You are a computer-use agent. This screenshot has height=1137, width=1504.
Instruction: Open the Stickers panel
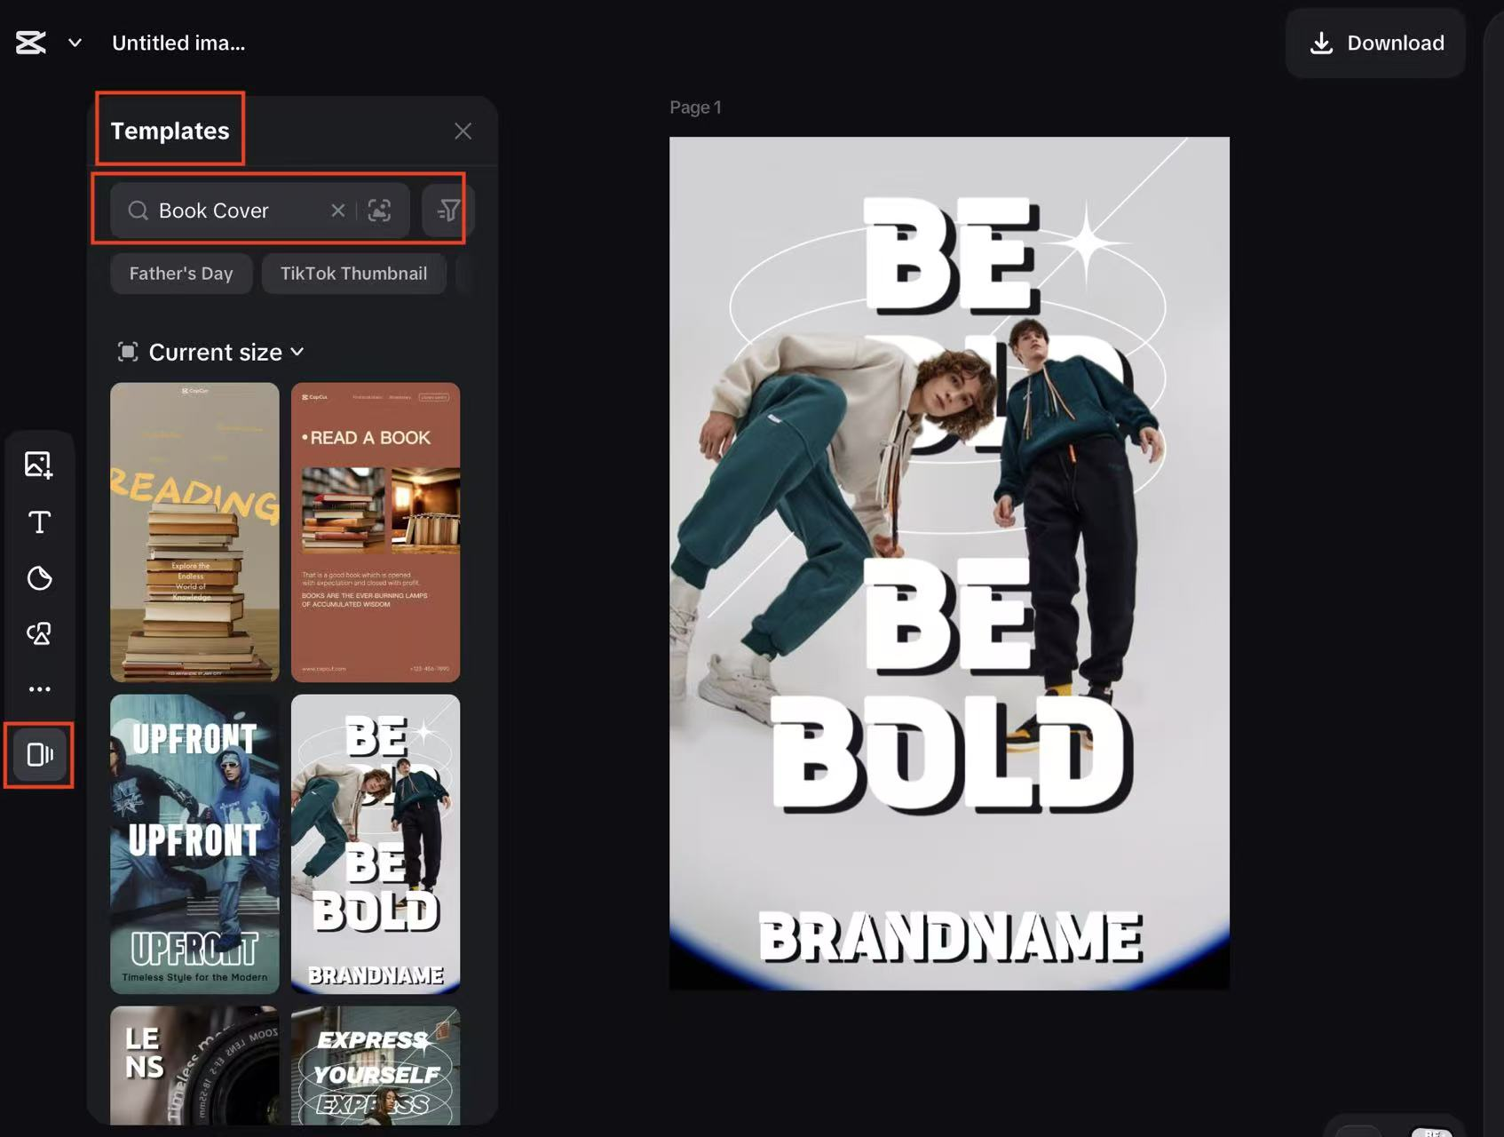pyautogui.click(x=39, y=578)
